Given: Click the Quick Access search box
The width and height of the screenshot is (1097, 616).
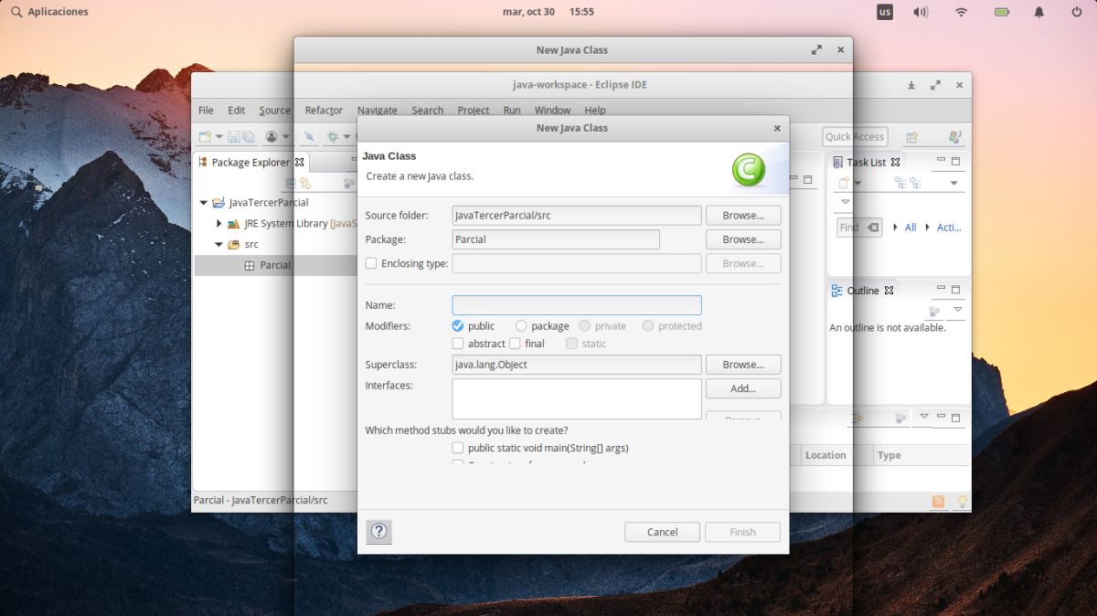Looking at the screenshot, I should click(x=855, y=137).
